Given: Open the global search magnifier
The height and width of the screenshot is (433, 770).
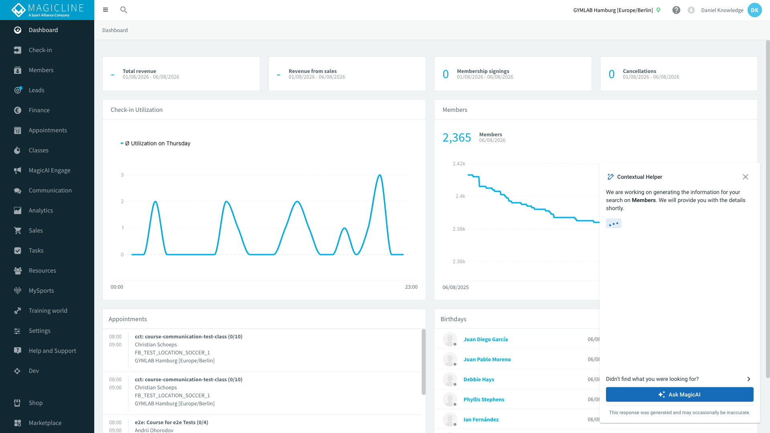Looking at the screenshot, I should (124, 10).
